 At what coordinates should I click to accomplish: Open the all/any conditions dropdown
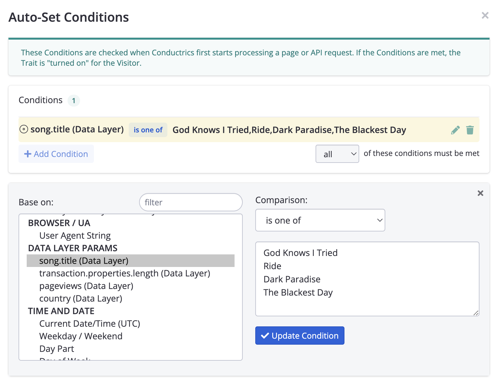[337, 154]
